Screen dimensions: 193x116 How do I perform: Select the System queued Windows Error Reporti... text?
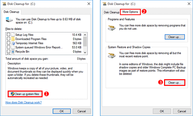39,47
